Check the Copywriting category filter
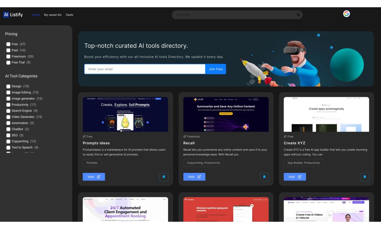Screen dimensions: 381x229 click(x=8, y=141)
